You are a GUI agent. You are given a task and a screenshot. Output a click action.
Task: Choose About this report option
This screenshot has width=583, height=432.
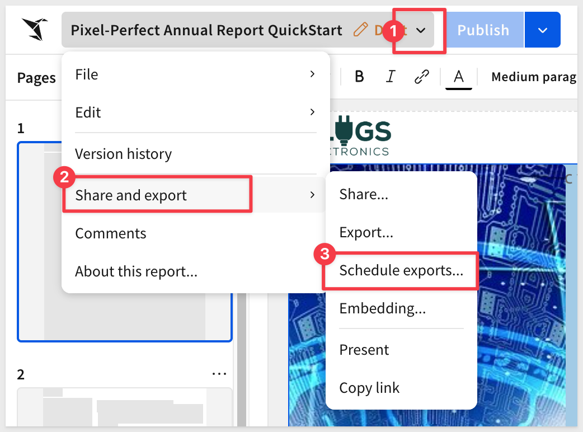point(136,272)
